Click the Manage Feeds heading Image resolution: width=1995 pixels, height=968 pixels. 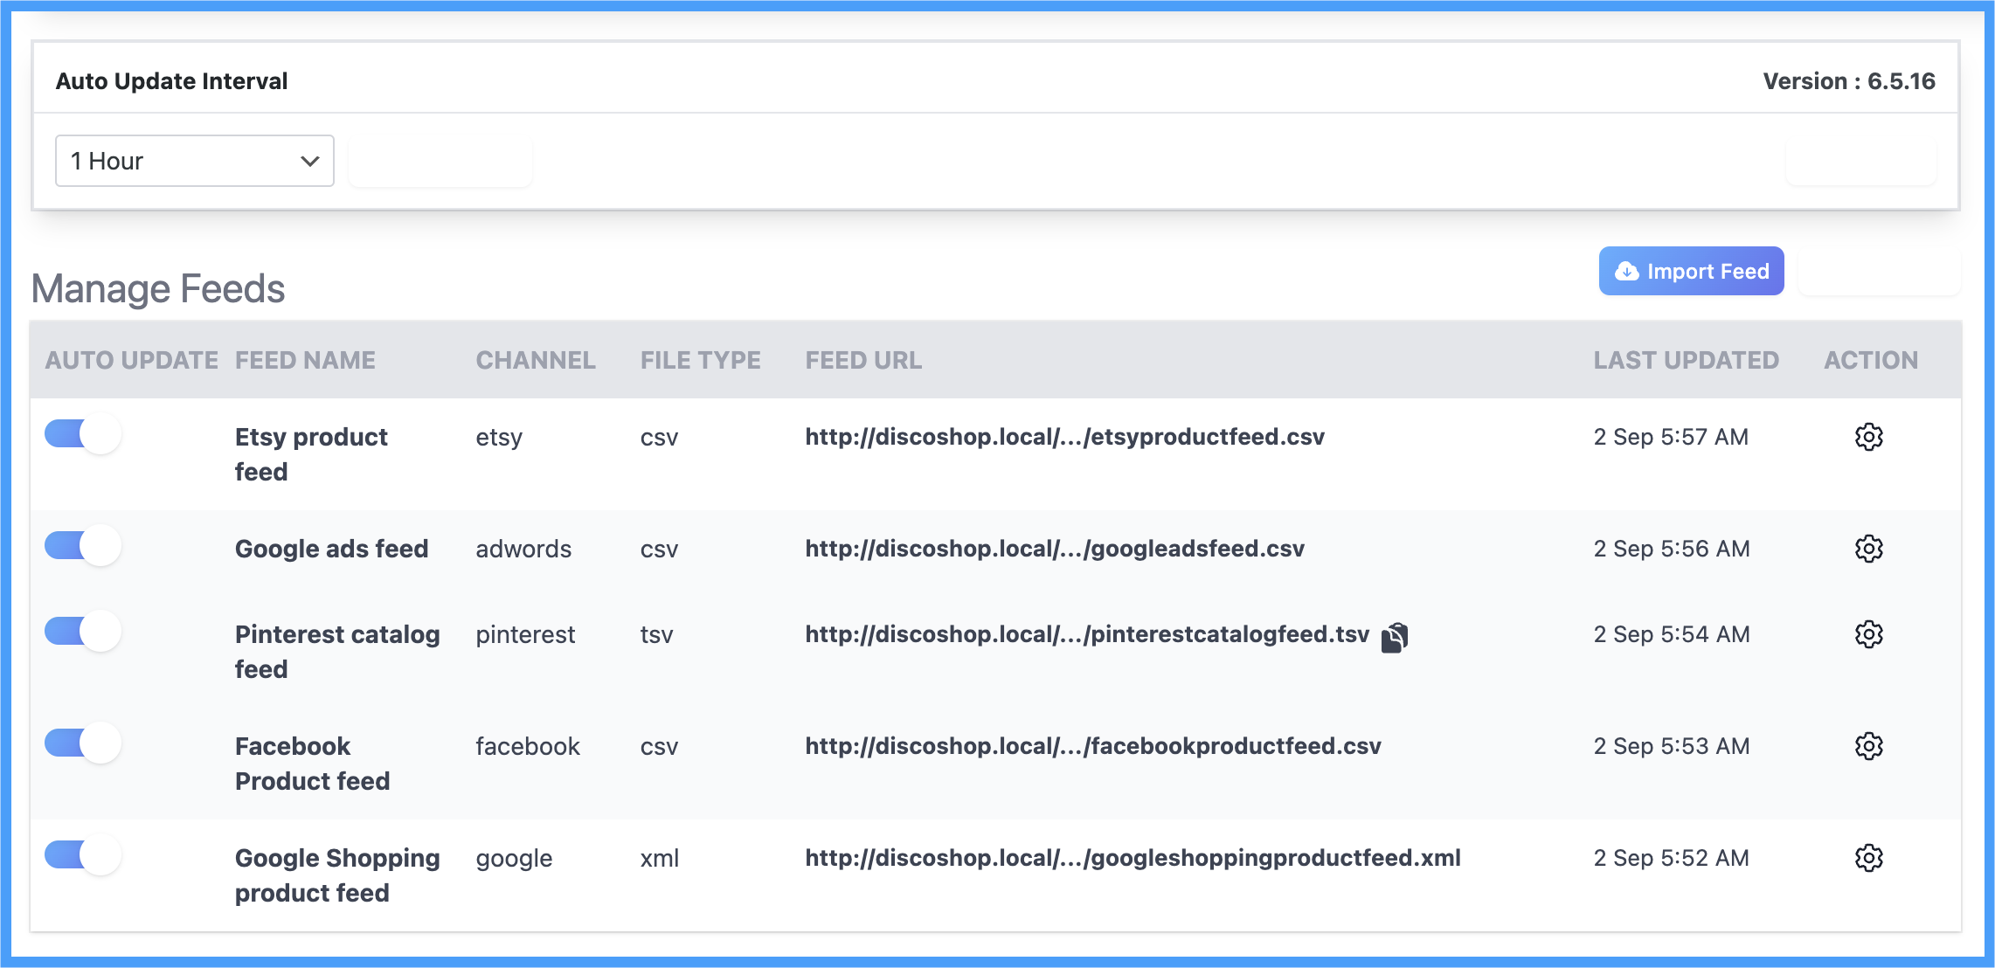[x=158, y=288]
